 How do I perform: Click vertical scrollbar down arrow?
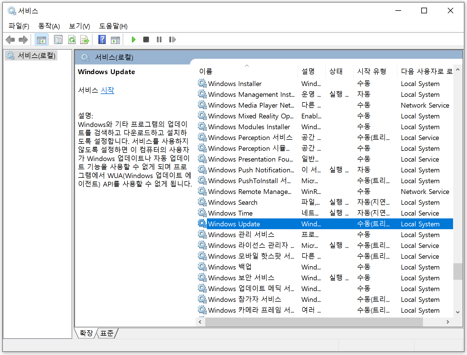click(x=458, y=312)
